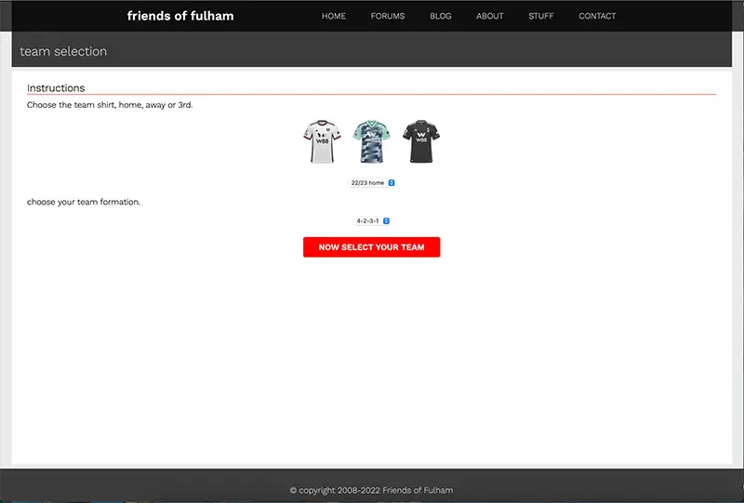Go to the Home page
Viewport: 744px width, 503px height.
[333, 16]
